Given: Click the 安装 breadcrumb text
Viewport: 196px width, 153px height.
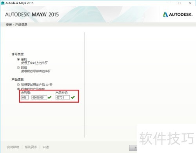Looking at the screenshot, I should point(9,24).
